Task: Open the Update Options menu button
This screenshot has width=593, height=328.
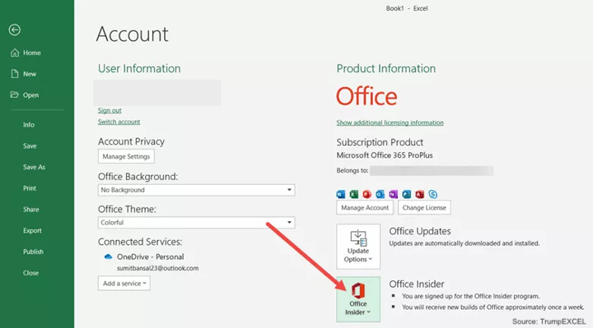Action: tap(358, 247)
